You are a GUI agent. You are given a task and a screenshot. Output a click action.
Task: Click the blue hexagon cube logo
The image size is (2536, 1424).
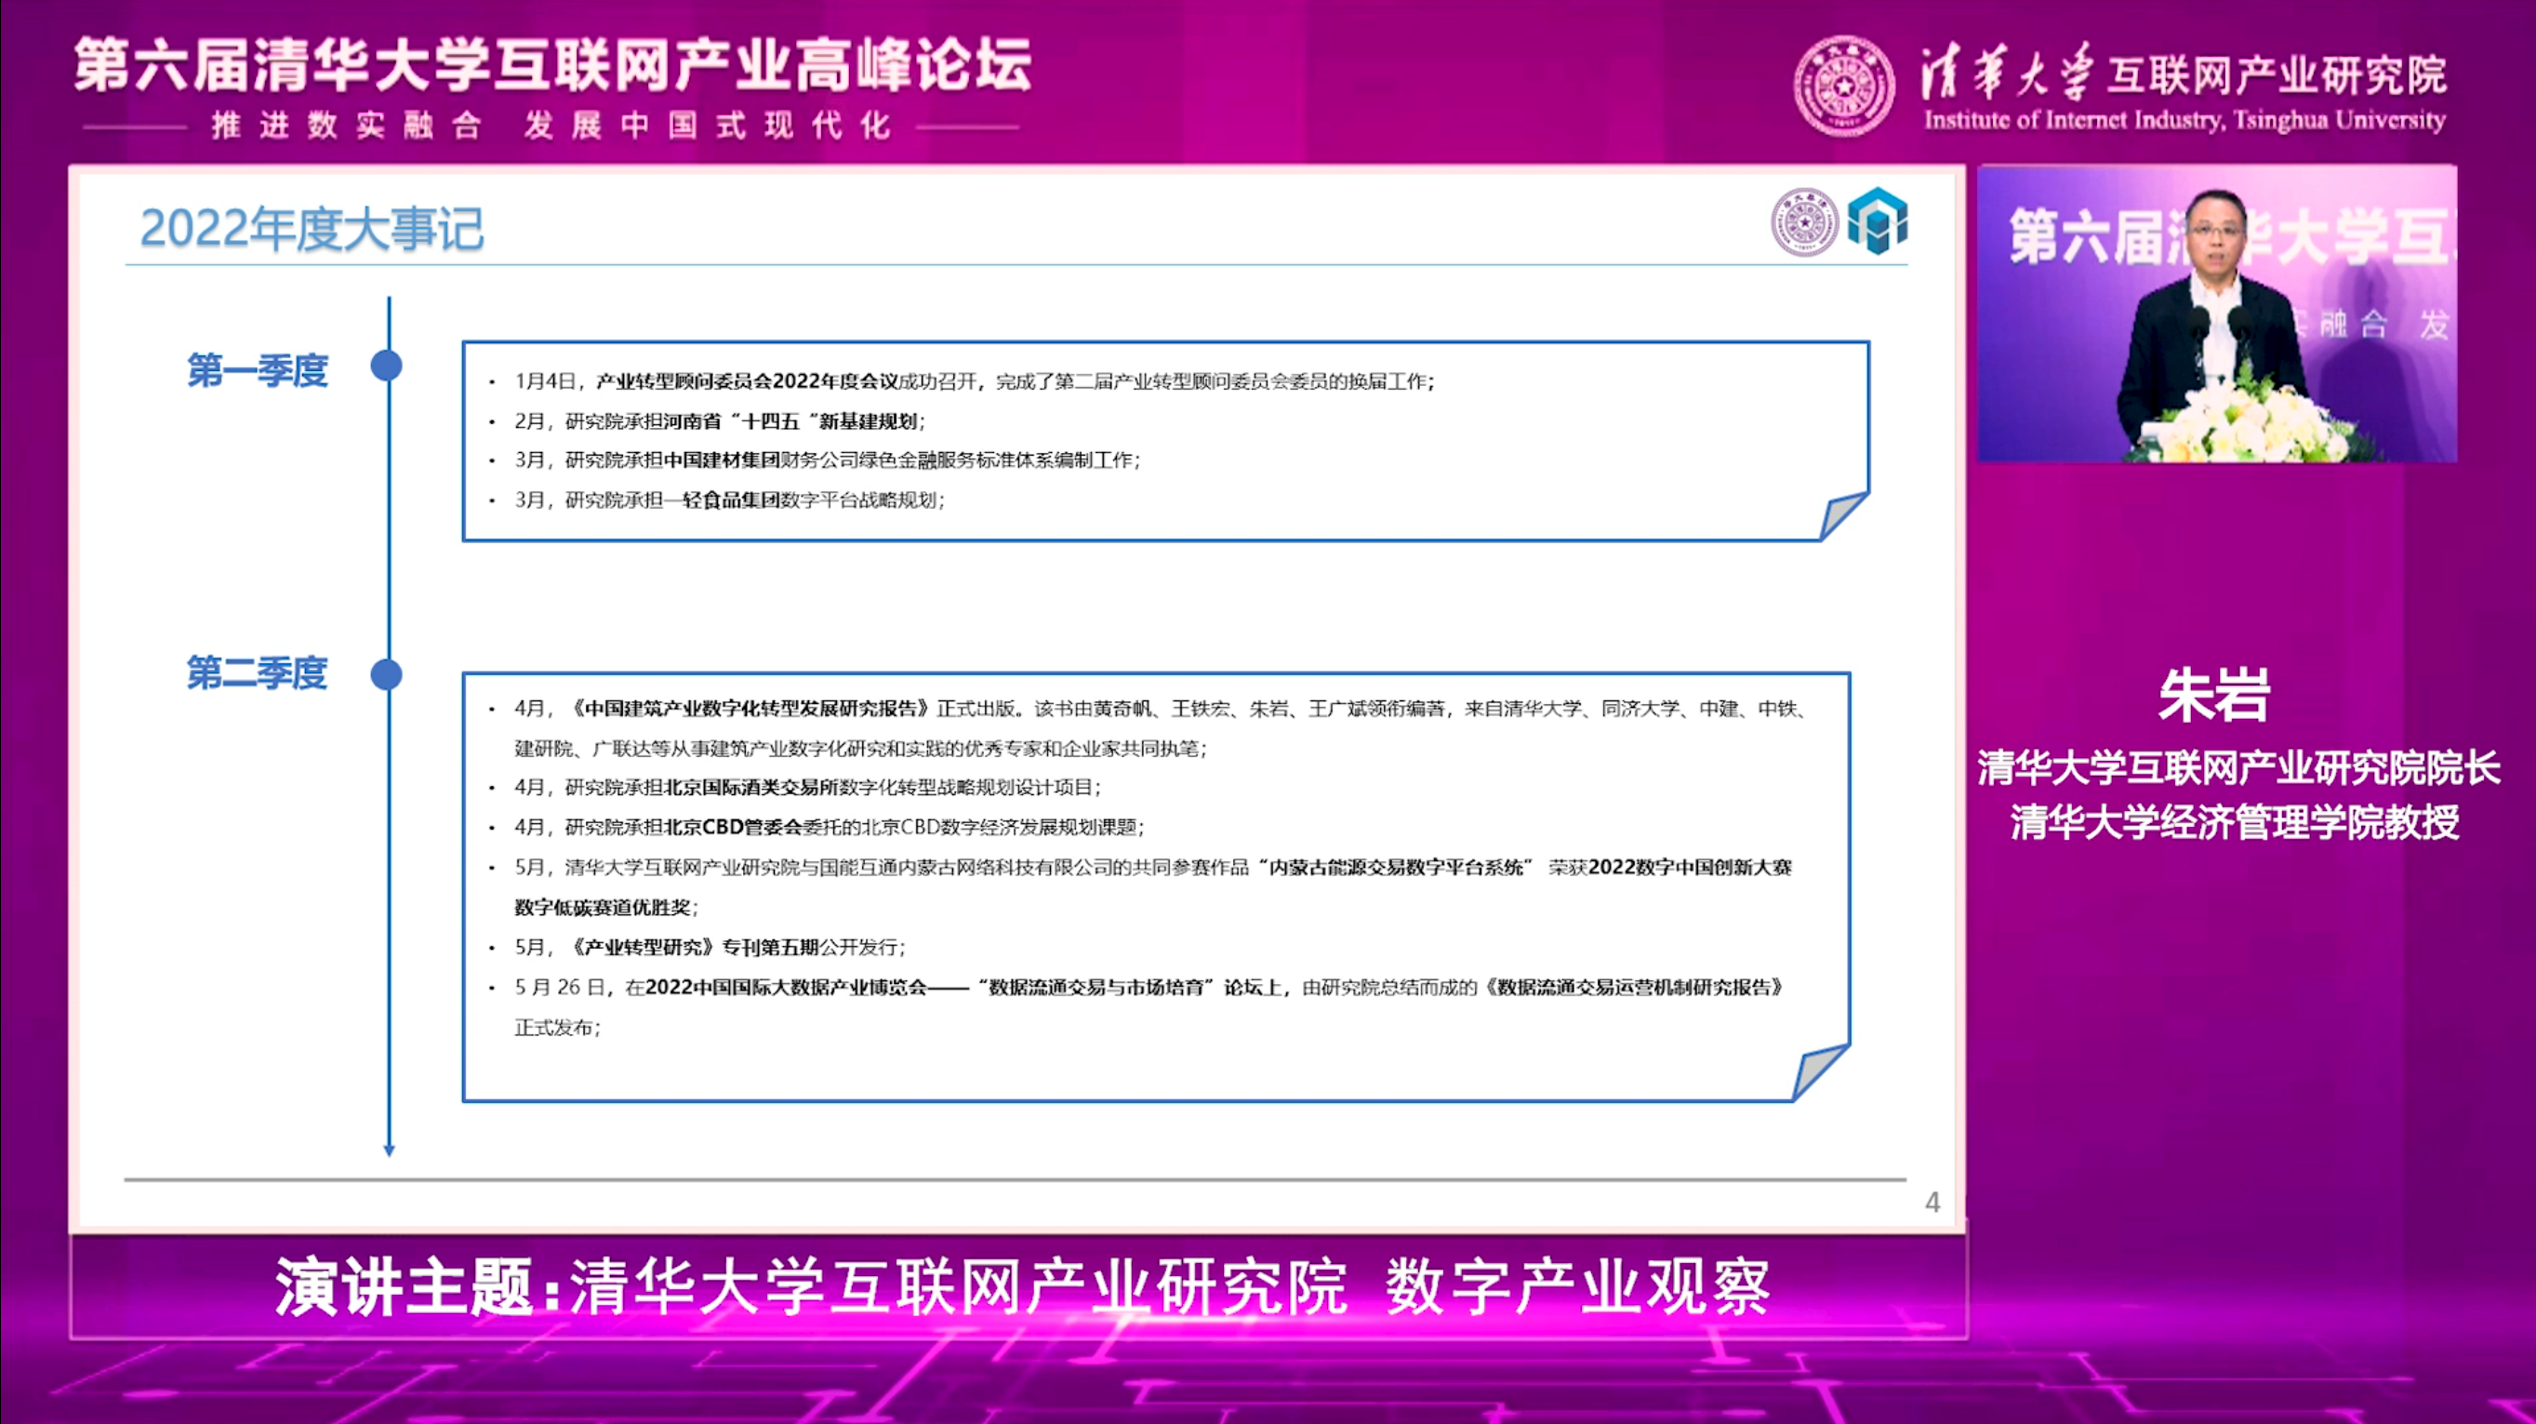tap(1878, 221)
